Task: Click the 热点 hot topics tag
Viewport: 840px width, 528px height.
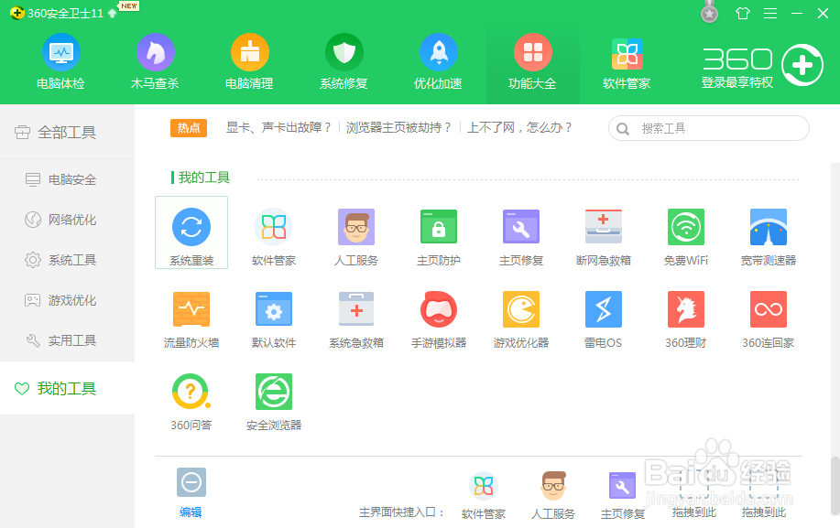Action: click(189, 128)
